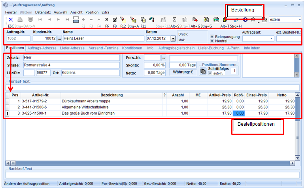Click the plus icon labeled F2
This screenshot has width=304, height=189.
83,20
